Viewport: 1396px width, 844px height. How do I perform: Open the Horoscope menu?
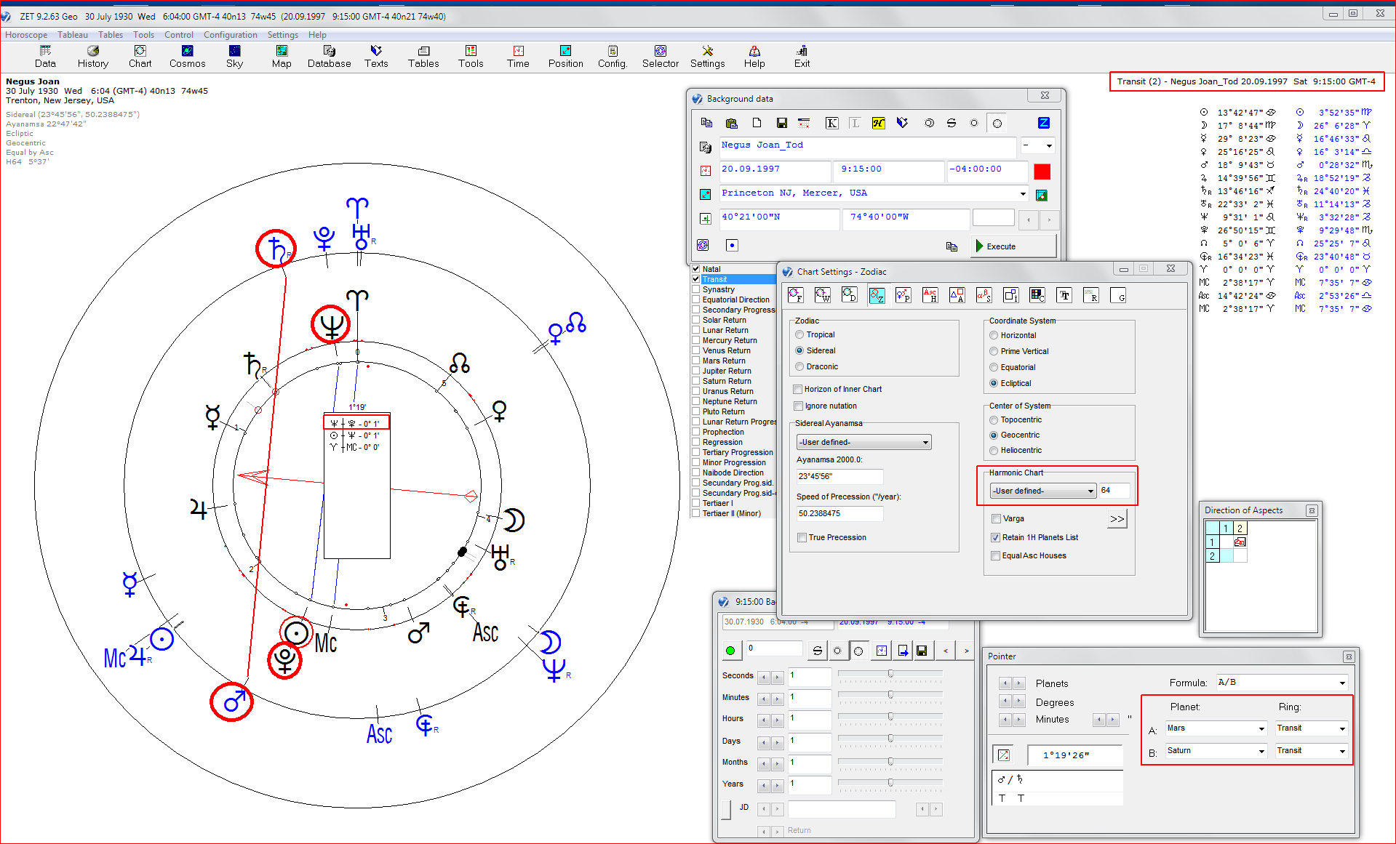(x=26, y=35)
